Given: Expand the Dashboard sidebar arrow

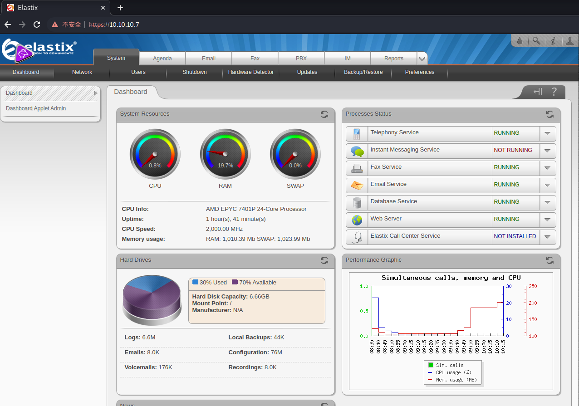Looking at the screenshot, I should (x=95, y=93).
